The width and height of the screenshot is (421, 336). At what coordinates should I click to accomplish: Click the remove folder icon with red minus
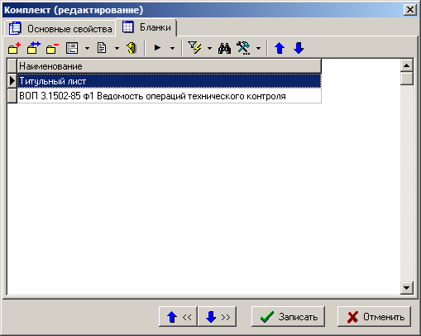point(52,48)
